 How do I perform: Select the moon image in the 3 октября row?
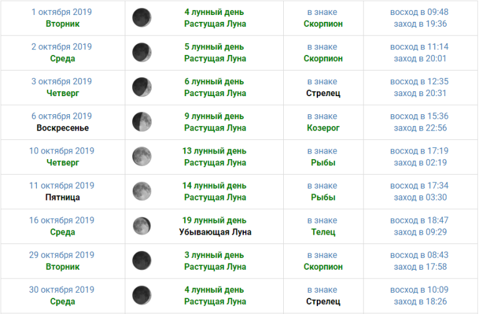pyautogui.click(x=142, y=87)
